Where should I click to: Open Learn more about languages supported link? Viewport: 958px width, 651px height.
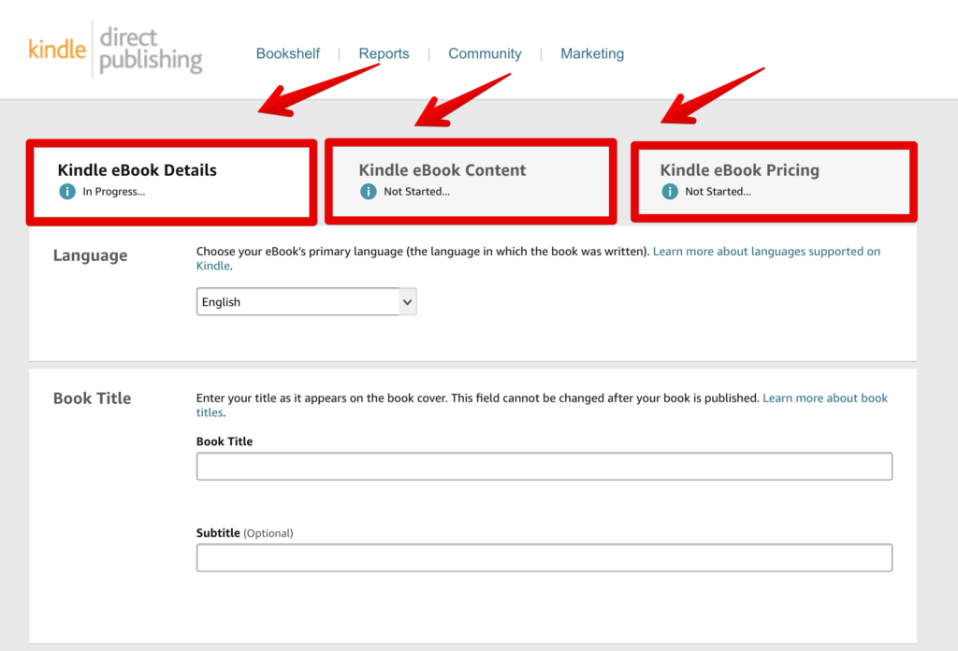coord(766,252)
